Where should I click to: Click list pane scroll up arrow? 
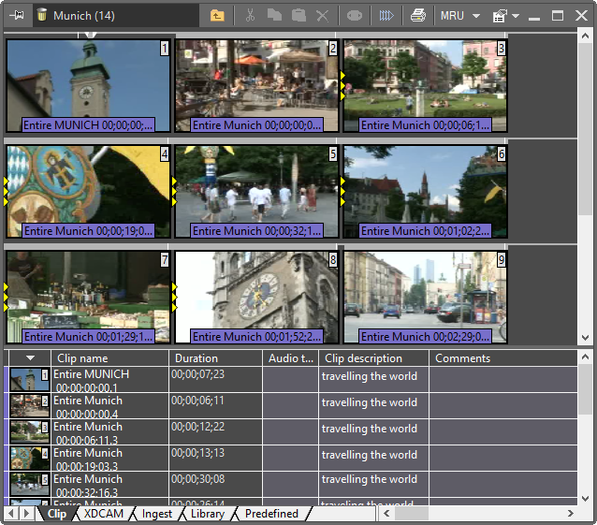[585, 357]
